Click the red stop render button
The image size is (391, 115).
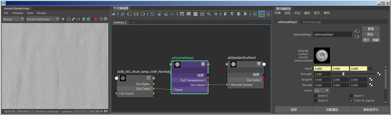coord(95,19)
